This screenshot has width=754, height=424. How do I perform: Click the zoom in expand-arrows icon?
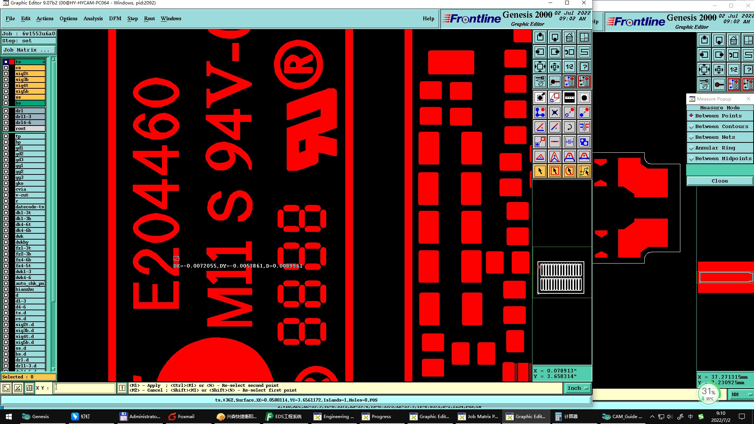(540, 67)
